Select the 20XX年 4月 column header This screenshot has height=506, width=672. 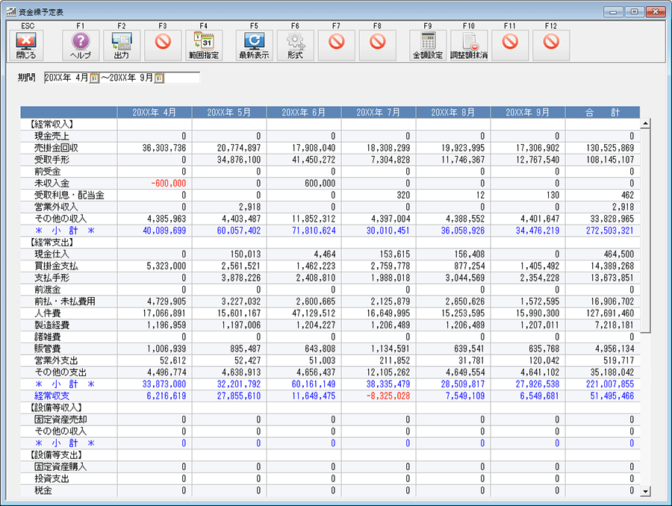tap(154, 112)
